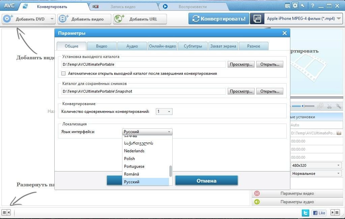Switch to the Онлайн-видео tab

(162, 46)
